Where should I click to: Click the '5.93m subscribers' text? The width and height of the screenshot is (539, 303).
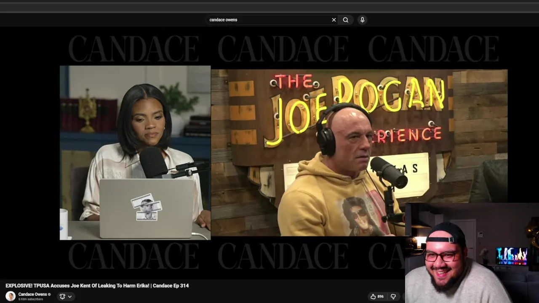click(x=30, y=299)
